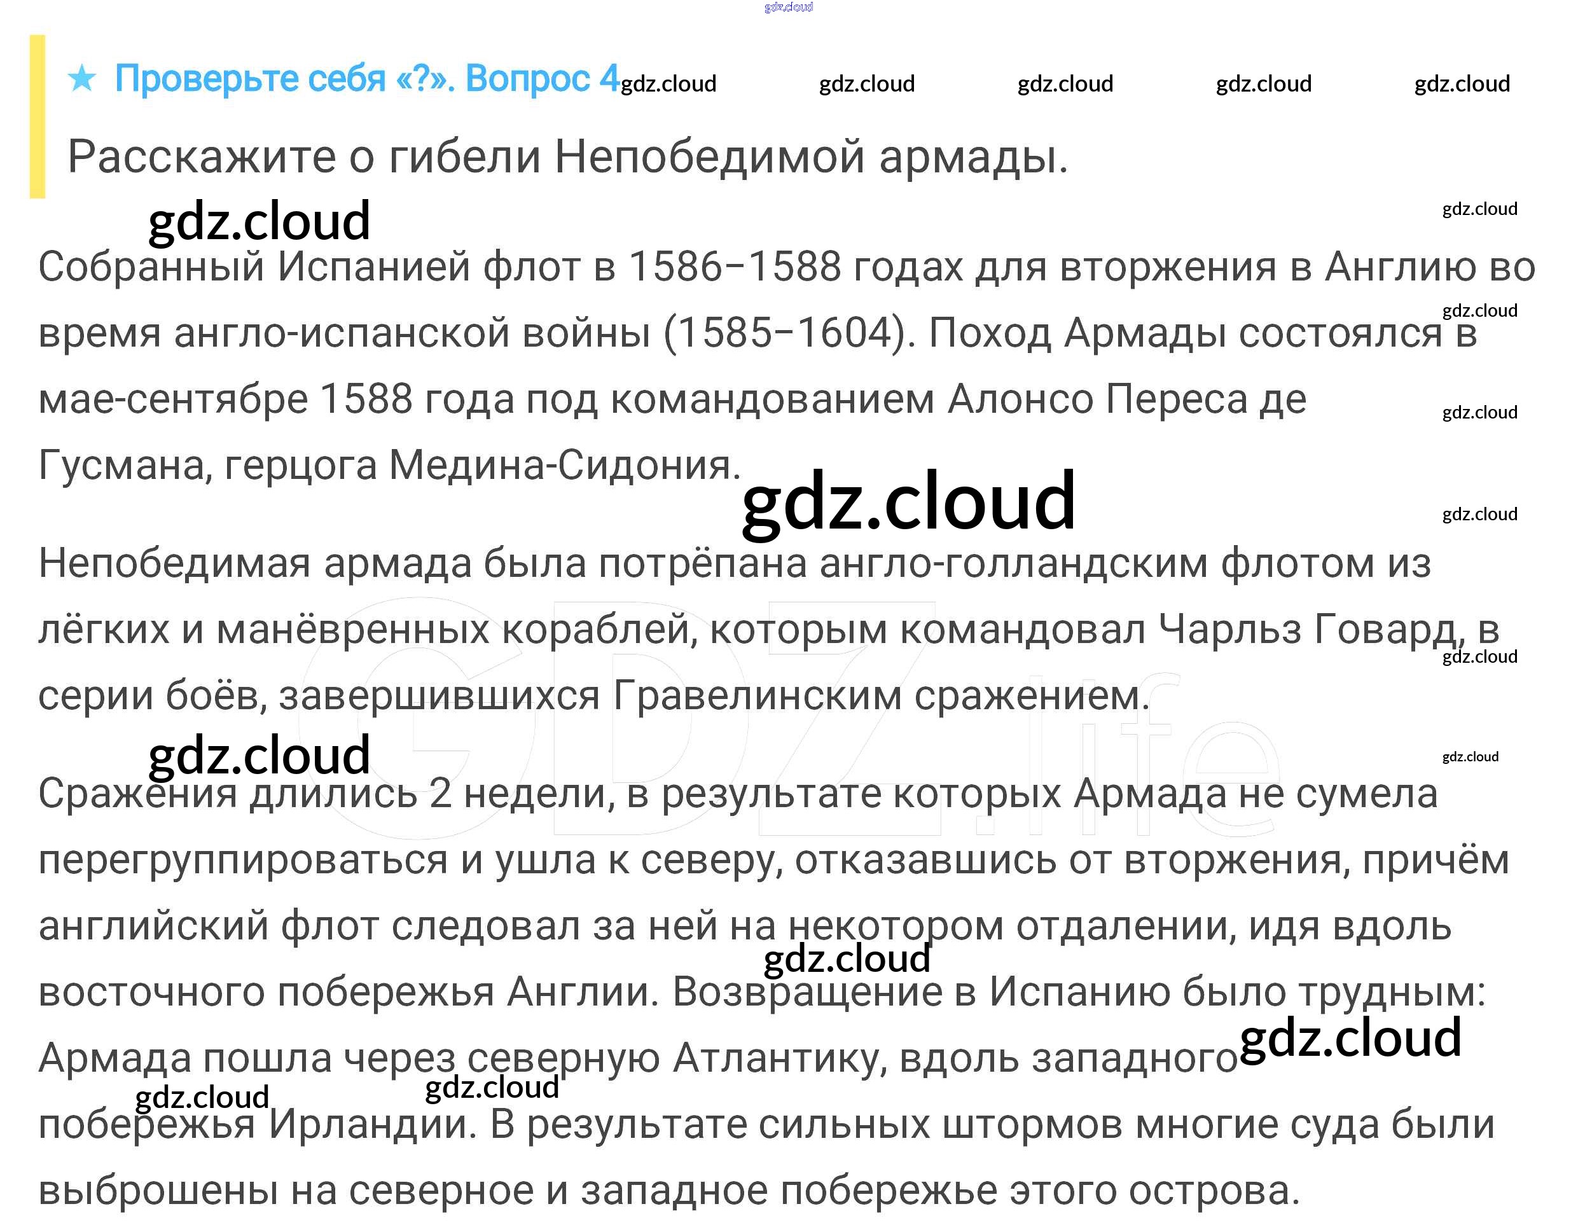
Task: Select the question text «Расскажите о гибели Непобедимой армады»
Action: tap(567, 157)
